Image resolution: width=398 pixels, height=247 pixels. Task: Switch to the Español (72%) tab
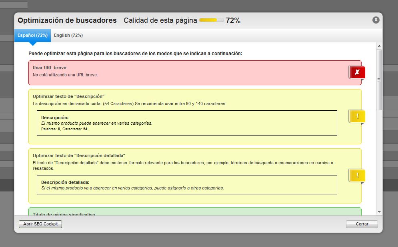coord(32,35)
